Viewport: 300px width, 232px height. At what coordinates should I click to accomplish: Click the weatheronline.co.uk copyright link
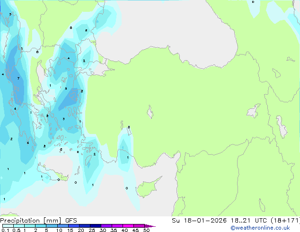click(260, 228)
